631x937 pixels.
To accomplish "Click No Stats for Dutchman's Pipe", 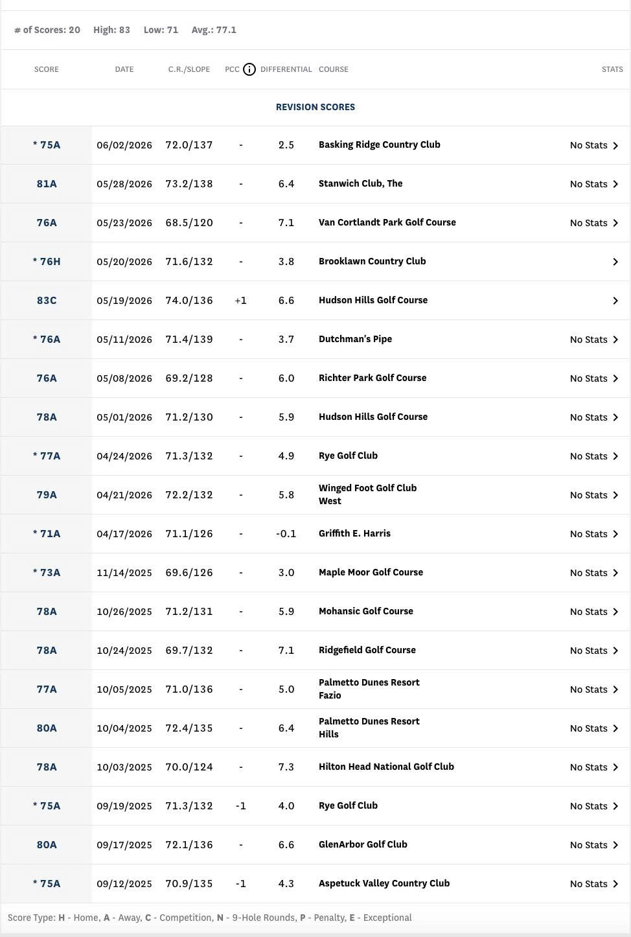I will point(588,340).
